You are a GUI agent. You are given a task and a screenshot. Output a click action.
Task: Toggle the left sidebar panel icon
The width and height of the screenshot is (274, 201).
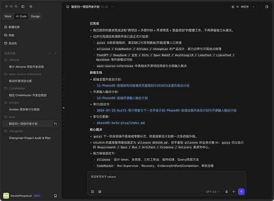click(23, 6)
